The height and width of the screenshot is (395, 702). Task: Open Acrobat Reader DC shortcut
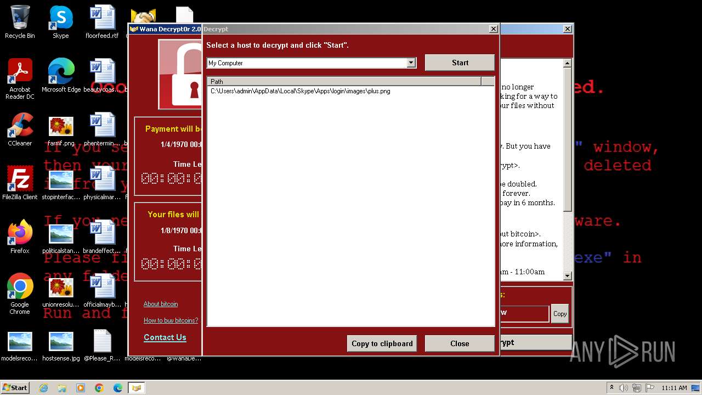pos(20,79)
